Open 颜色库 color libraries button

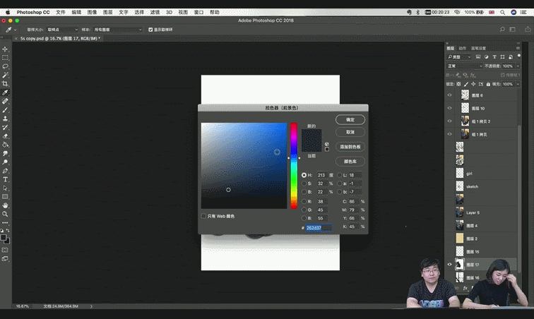click(350, 162)
